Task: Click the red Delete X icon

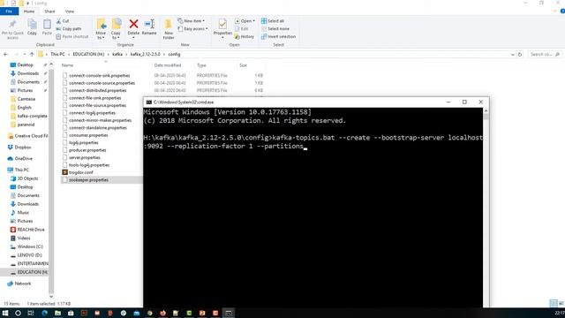Action: point(133,24)
